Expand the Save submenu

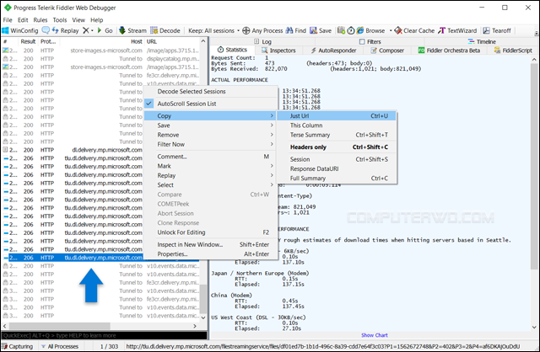coord(210,125)
